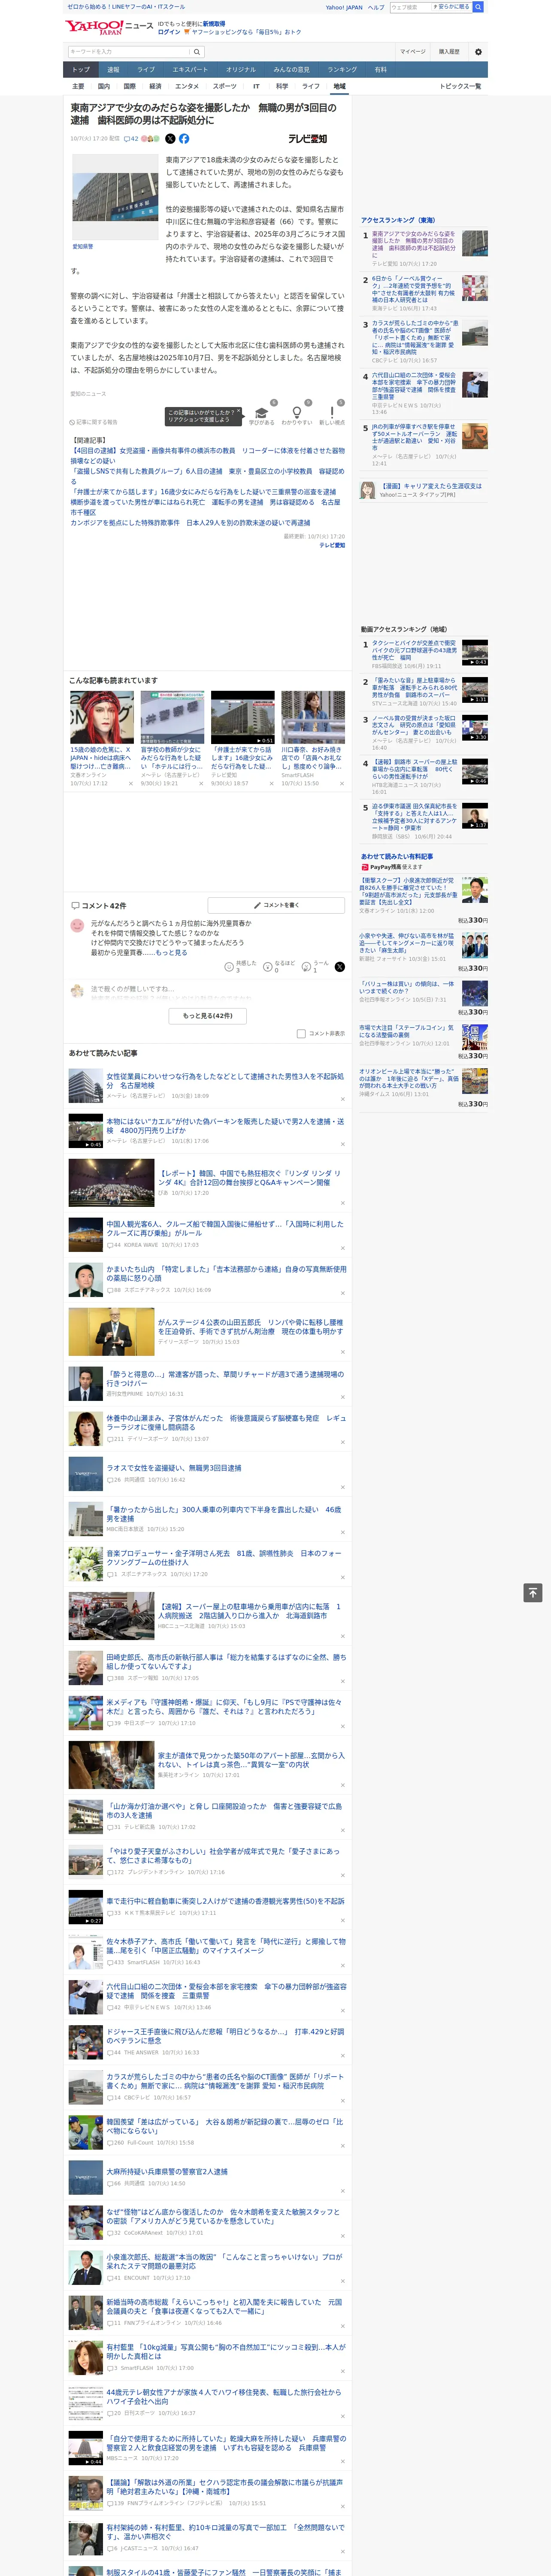Select the ライブ tab in the dark navigation bar
551x2576 pixels.
click(x=146, y=70)
